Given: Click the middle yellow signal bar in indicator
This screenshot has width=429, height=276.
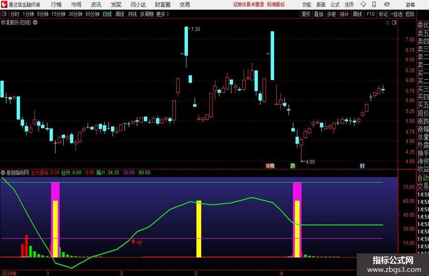Looking at the screenshot, I should tap(199, 229).
